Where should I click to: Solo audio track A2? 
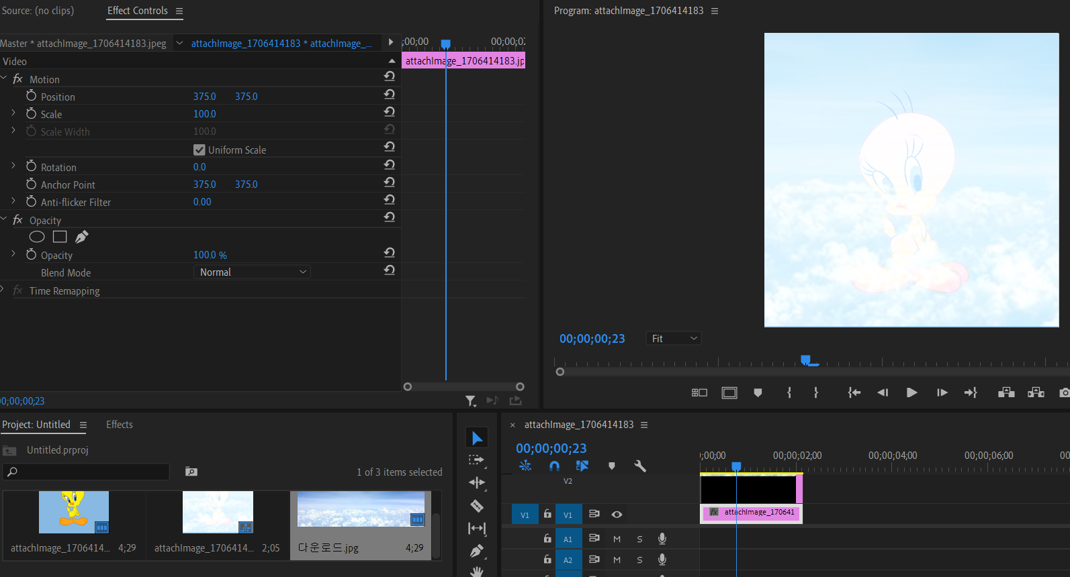pos(639,560)
